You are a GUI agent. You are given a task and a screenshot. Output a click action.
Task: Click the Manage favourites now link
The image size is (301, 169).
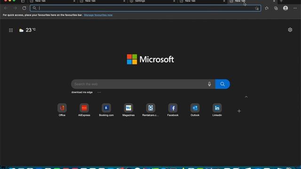[98, 15]
